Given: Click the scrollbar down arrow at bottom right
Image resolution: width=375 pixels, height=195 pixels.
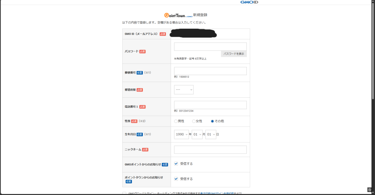Looking at the screenshot, I should tap(373, 193).
